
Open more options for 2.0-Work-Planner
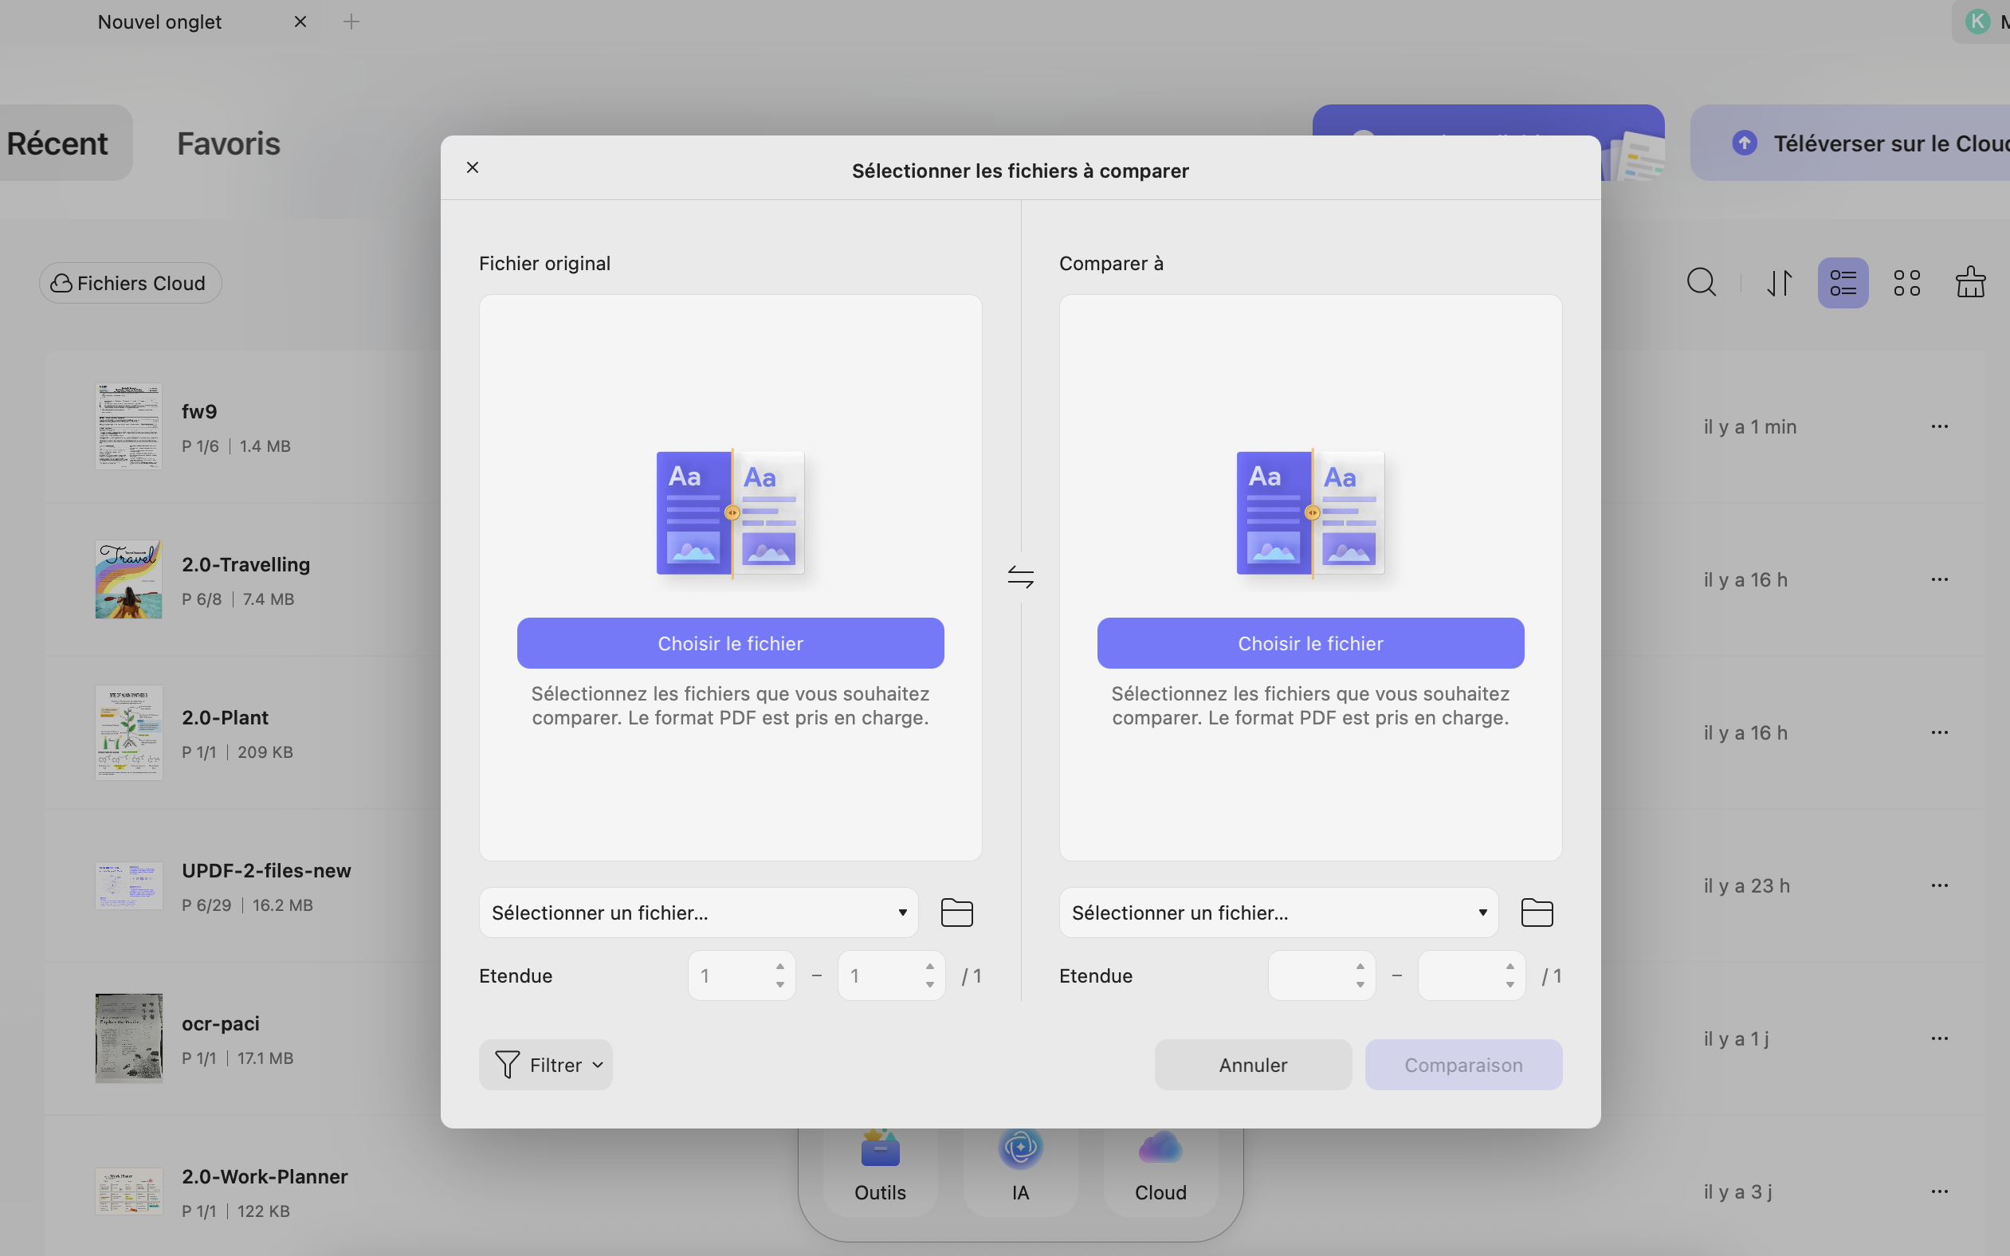[x=1939, y=1191]
